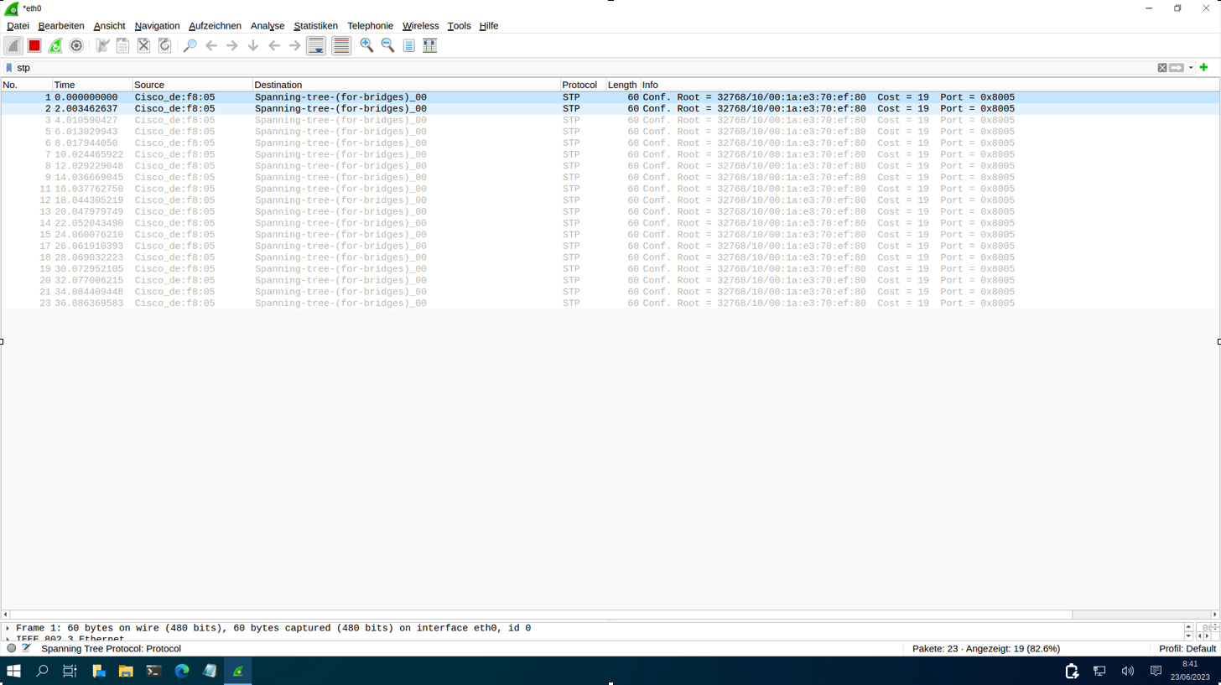Click the display filter bookmark icon
1221x685 pixels.
click(9, 67)
